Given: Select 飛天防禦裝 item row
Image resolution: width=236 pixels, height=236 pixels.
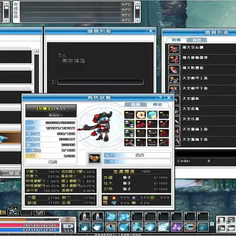Looking at the screenshot, I should click(202, 70).
